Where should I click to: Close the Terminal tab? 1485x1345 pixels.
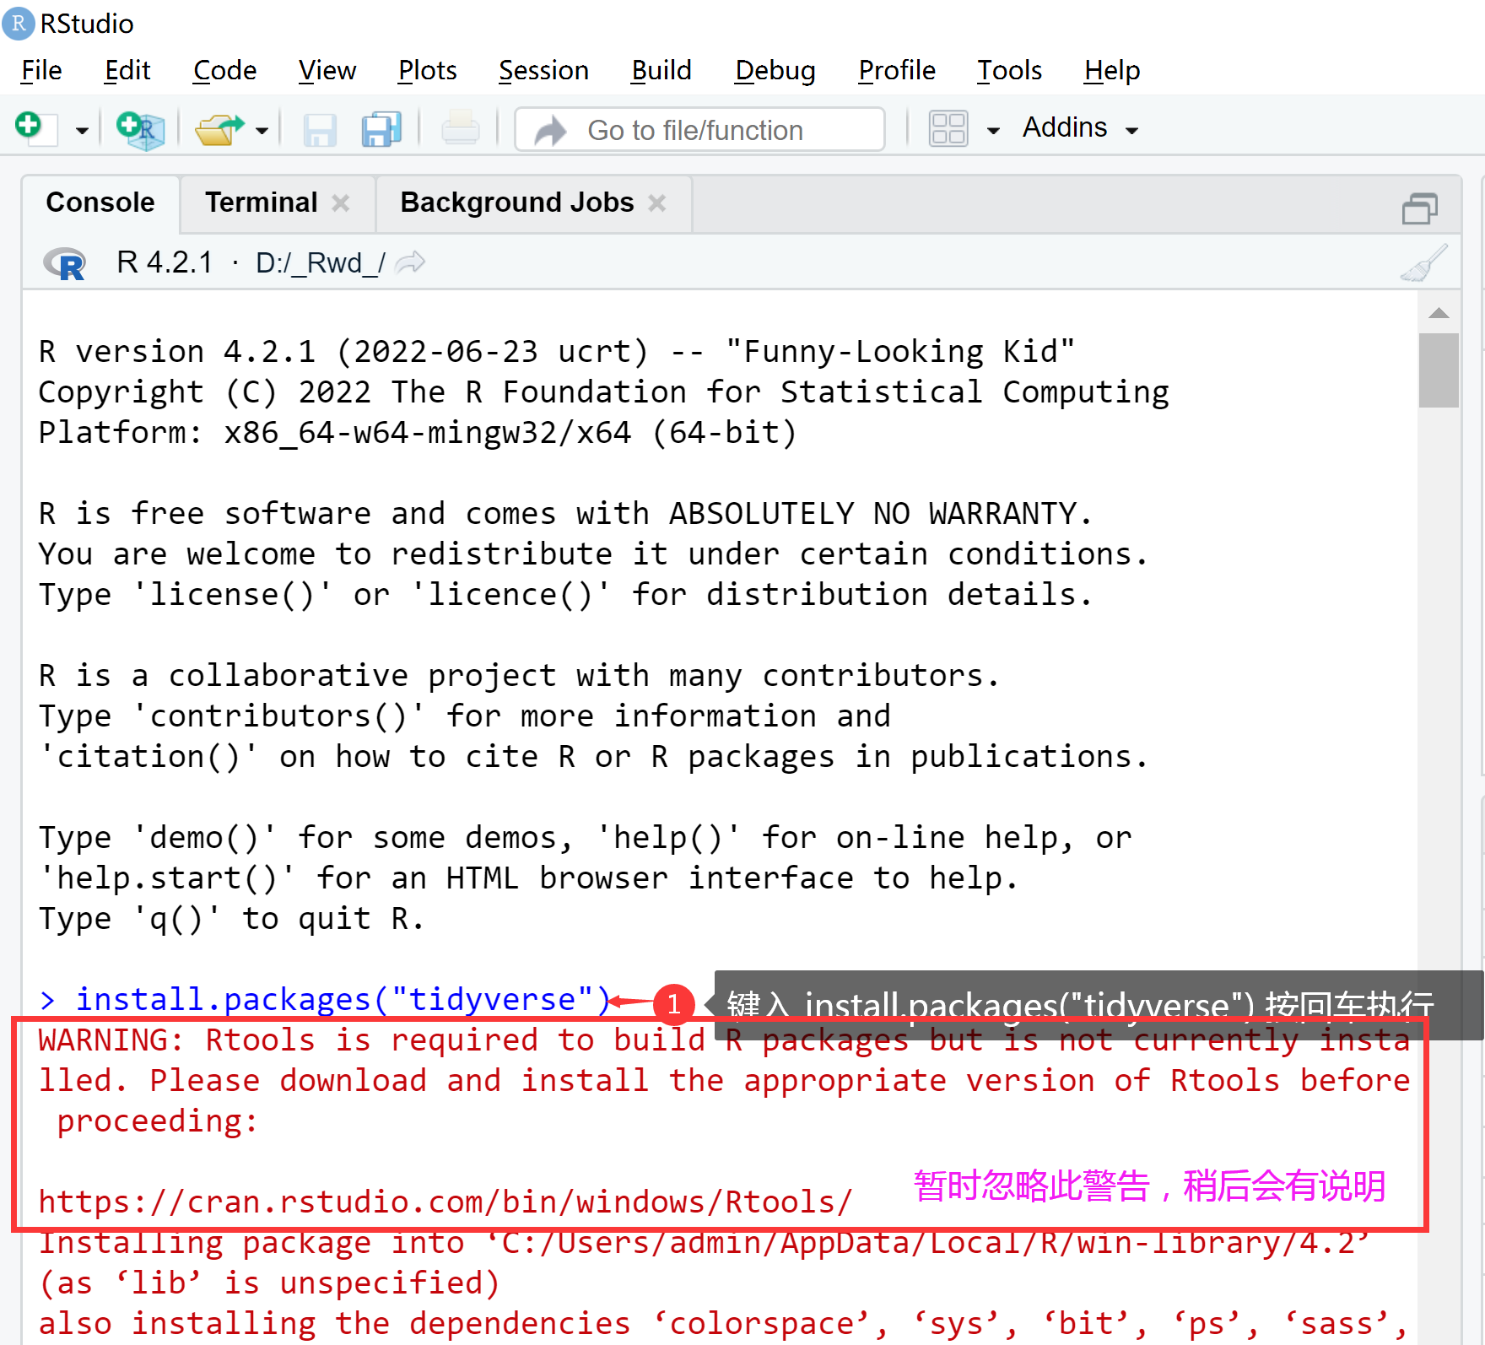pyautogui.click(x=341, y=203)
